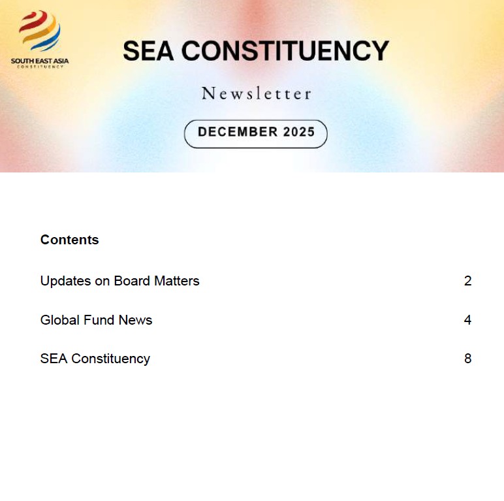
Task: Select the "Newsletter" subtitle text
Action: (256, 93)
